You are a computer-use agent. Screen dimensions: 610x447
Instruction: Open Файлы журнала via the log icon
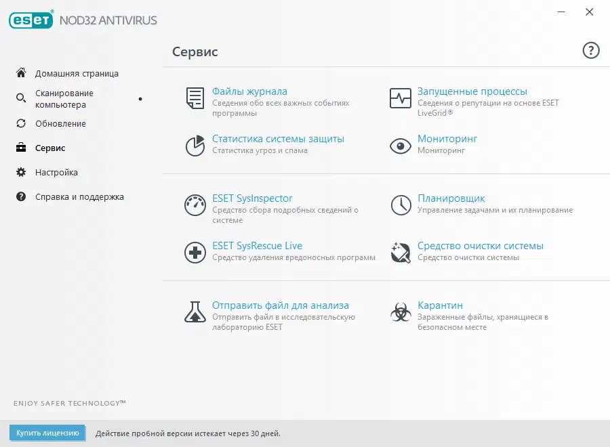[194, 99]
